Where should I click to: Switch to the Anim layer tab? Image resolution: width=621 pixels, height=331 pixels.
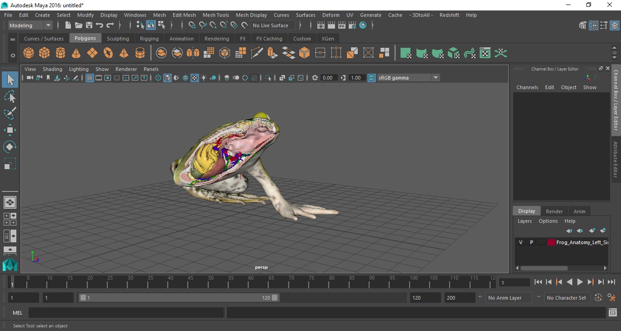click(579, 211)
